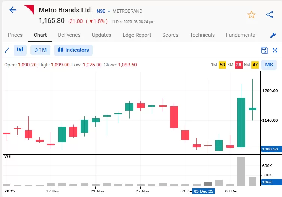View the Scores tab
Image resolution: width=282 pixels, height=197 pixels.
(170, 35)
